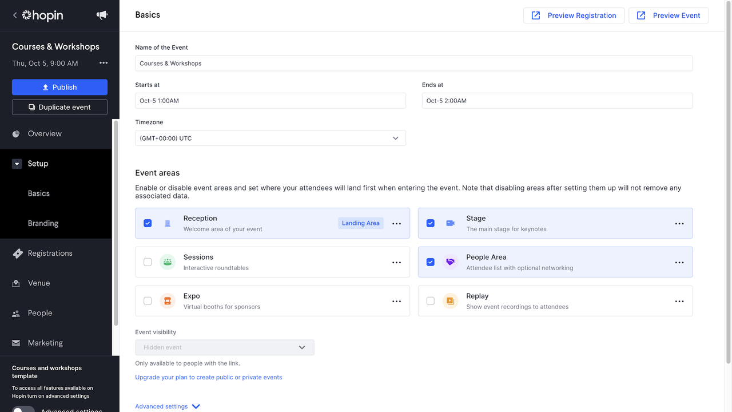Click the Publish button
732x412 pixels.
[59, 87]
